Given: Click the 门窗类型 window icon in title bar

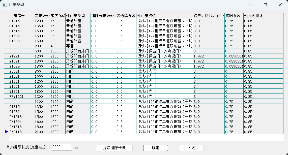Looking at the screenshot, I should coord(5,5).
